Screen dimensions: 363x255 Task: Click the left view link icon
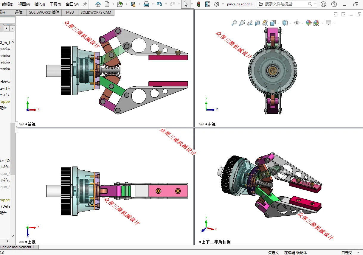click(201, 124)
